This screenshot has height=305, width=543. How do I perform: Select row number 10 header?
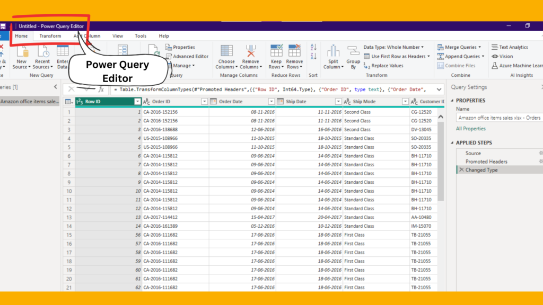[x=69, y=191]
